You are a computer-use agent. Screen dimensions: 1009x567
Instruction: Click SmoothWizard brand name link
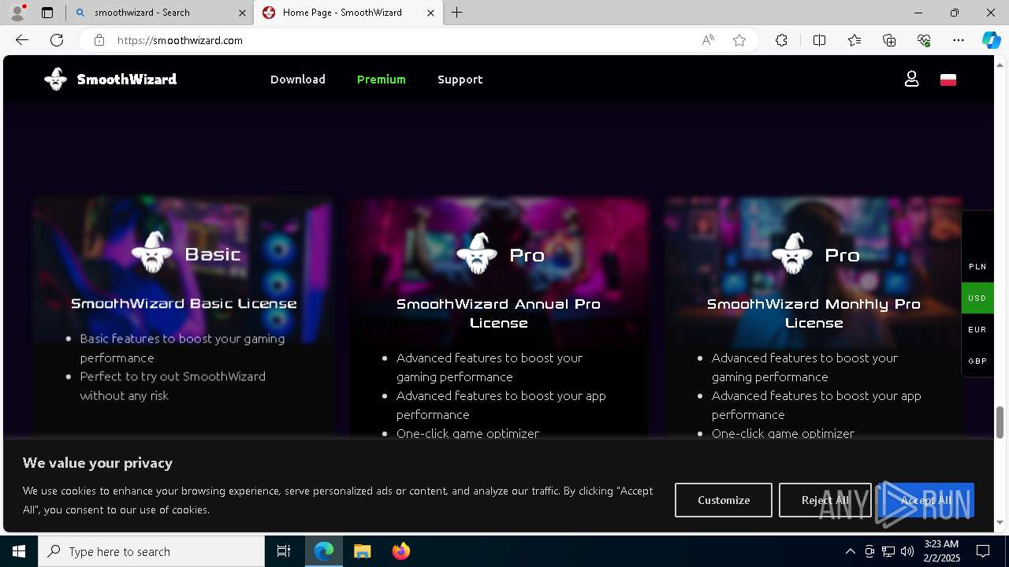[x=127, y=80]
